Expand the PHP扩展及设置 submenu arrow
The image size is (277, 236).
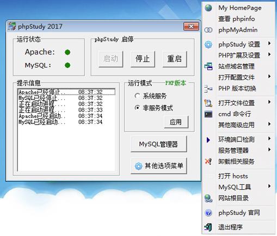269,54
